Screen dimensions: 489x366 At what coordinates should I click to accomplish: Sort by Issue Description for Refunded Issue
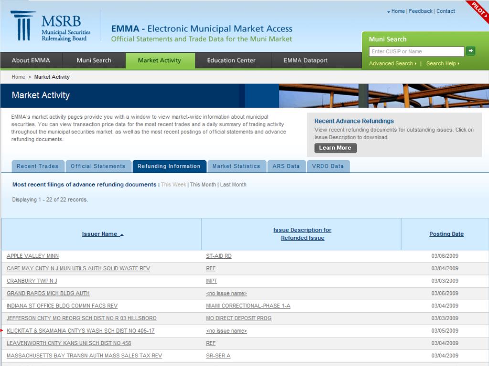coord(302,234)
